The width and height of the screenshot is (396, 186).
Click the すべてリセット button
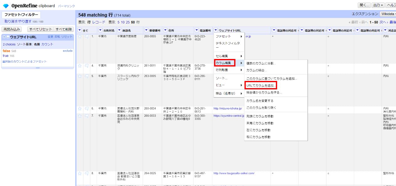click(x=40, y=29)
